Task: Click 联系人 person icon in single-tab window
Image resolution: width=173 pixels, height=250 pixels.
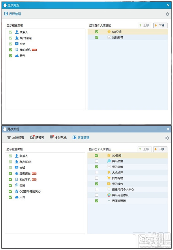Action: pyautogui.click(x=17, y=32)
